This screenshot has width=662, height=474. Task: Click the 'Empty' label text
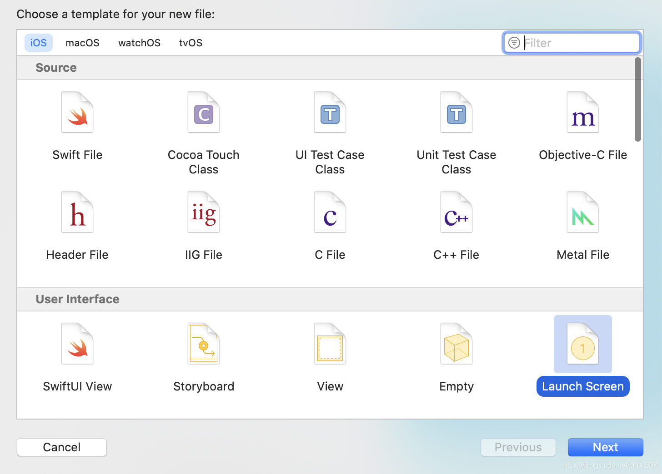[x=456, y=386]
